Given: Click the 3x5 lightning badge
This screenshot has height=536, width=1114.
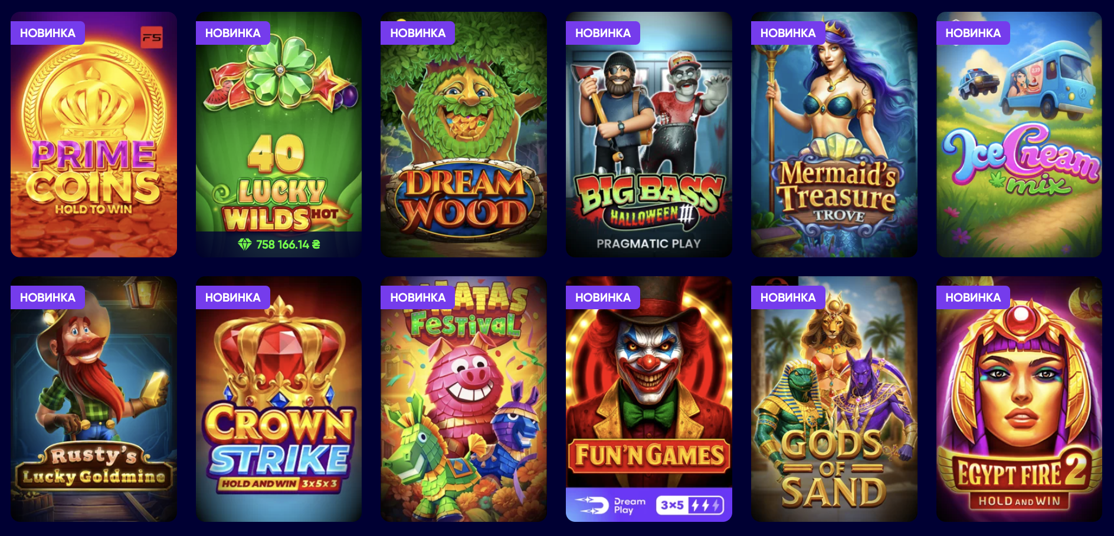Looking at the screenshot, I should [690, 505].
